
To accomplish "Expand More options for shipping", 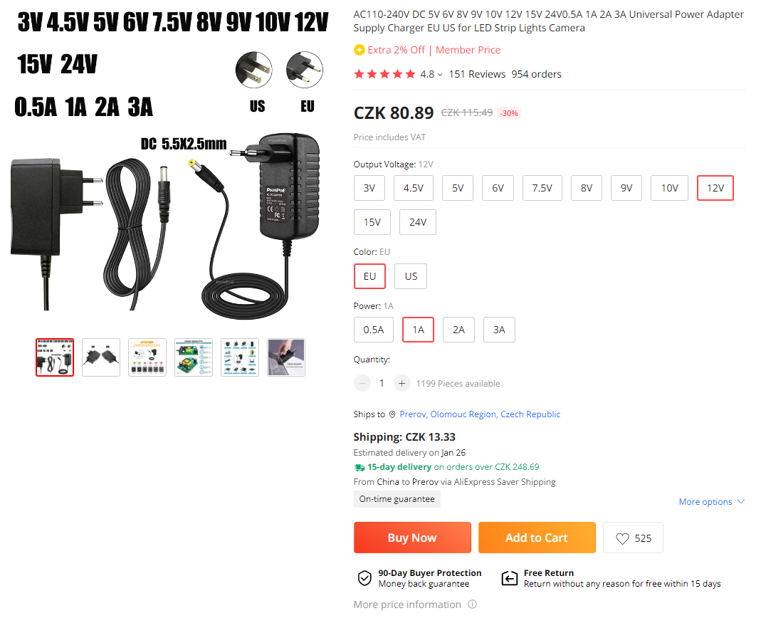I will [x=711, y=501].
